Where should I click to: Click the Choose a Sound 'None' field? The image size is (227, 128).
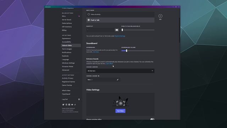103,80
